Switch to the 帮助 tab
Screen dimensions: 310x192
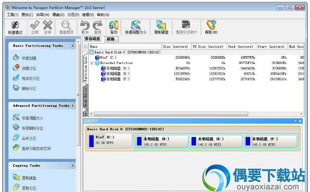click(x=111, y=39)
